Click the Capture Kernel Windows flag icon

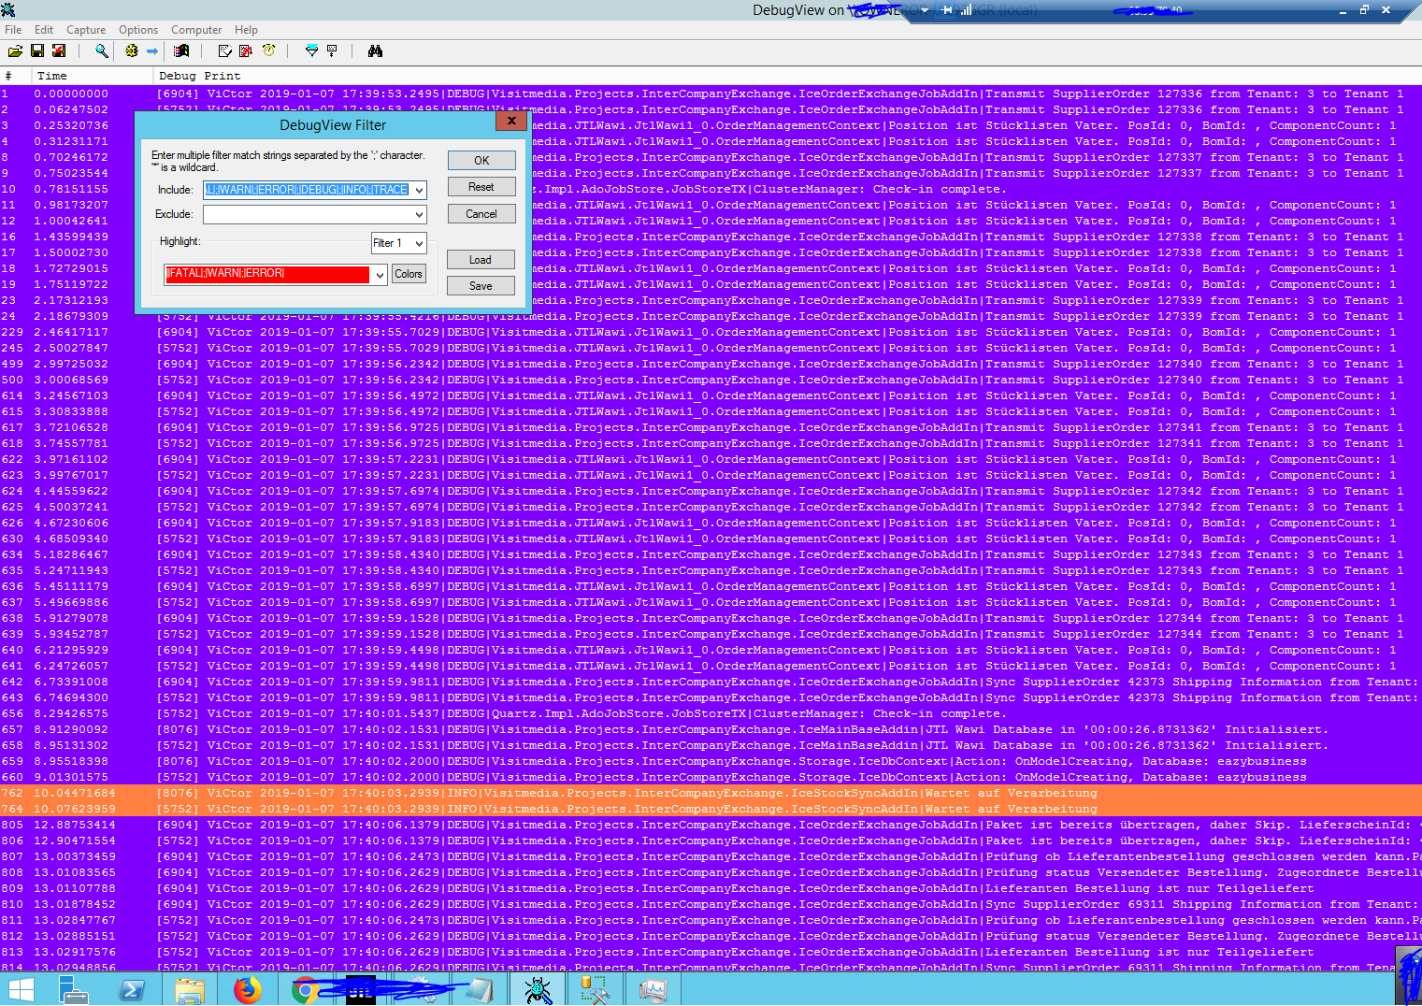click(x=181, y=50)
